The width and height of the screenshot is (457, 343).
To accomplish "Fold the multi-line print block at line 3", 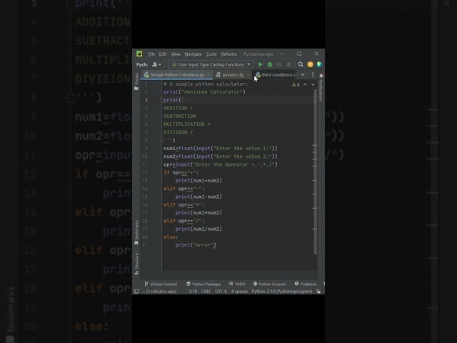I will tap(161, 100).
